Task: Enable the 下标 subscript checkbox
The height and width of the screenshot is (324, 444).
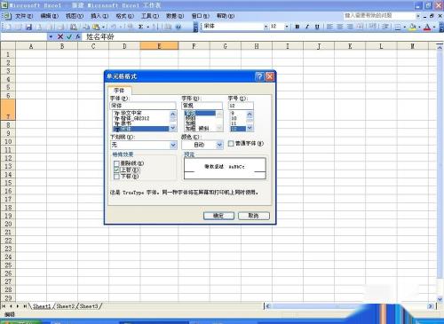Action: pyautogui.click(x=116, y=177)
